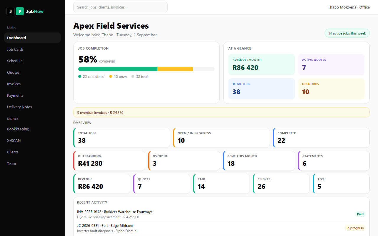Open Quotes in the sidebar
The width and height of the screenshot is (378, 236).
pos(32,72)
